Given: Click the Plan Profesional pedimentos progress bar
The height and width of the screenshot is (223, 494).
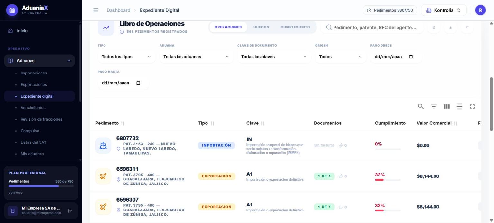Looking at the screenshot, I should [x=41, y=186].
